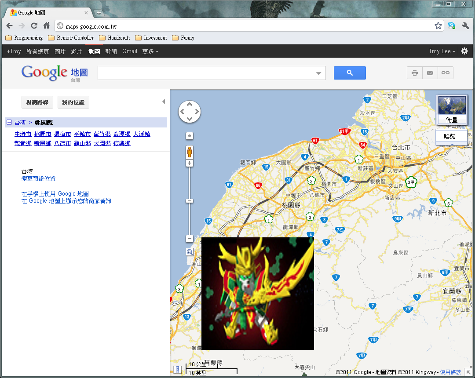Open a new browser tab
This screenshot has height=378, width=475.
click(99, 13)
